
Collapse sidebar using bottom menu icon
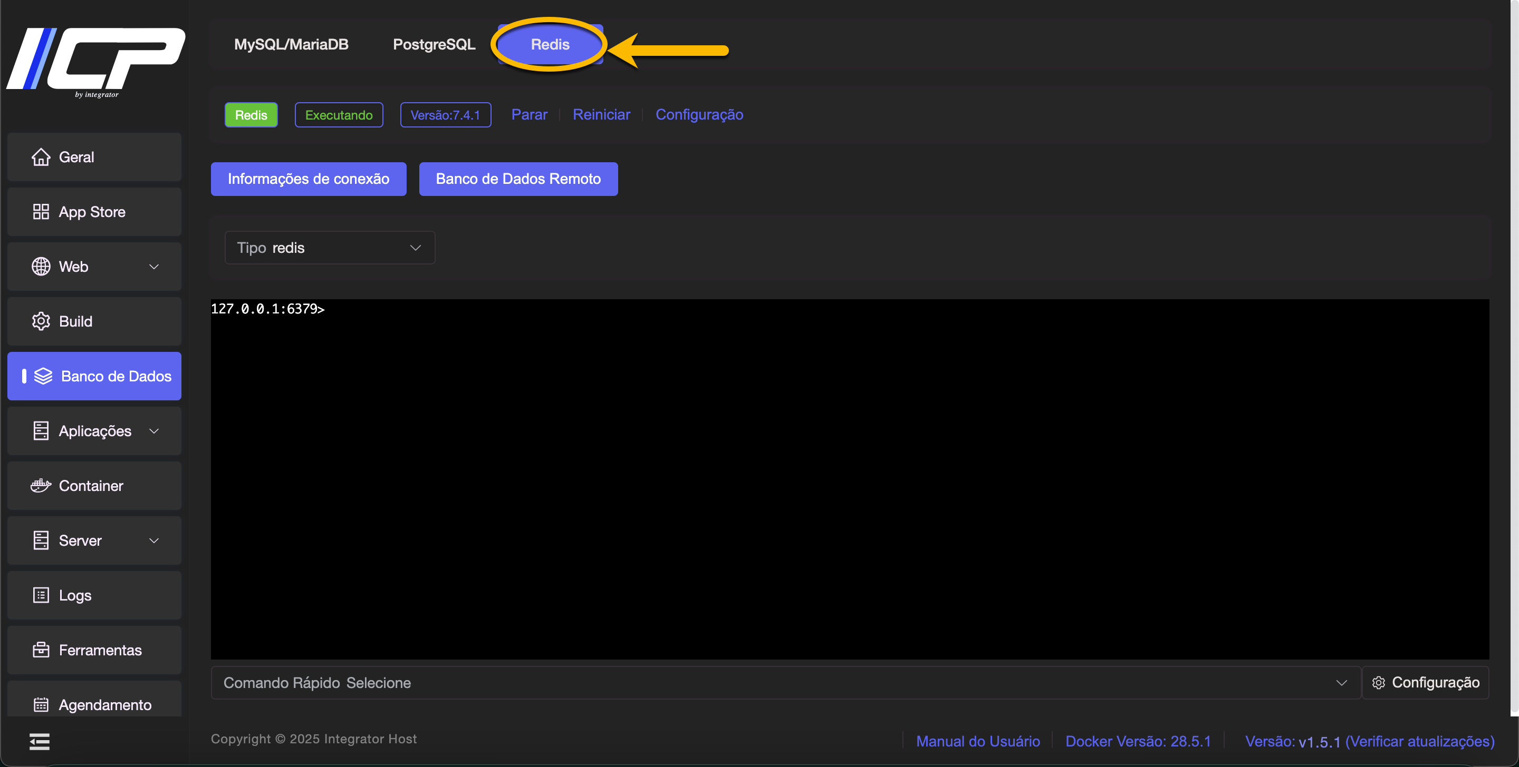pos(40,742)
